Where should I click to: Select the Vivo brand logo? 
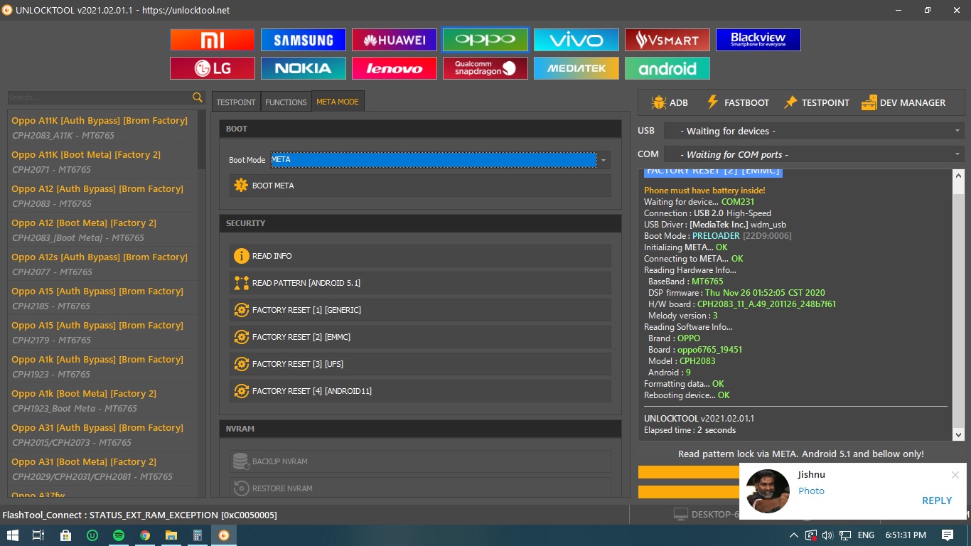(x=576, y=40)
